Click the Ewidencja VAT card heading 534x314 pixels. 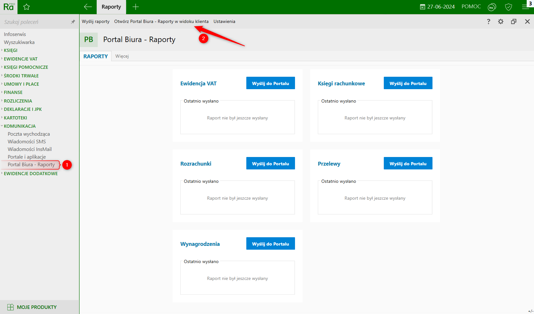point(198,83)
